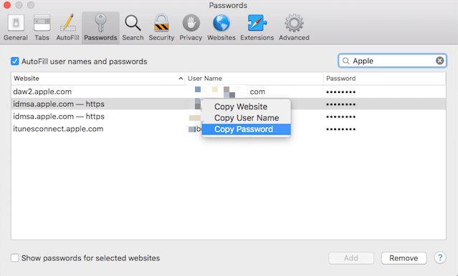Choose Copy User Name menu item
The height and width of the screenshot is (276, 458).
[x=247, y=118]
